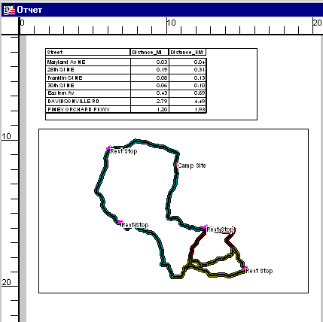
Task: Click the middle-left Rest Stop magenta marker
Action: [x=120, y=222]
